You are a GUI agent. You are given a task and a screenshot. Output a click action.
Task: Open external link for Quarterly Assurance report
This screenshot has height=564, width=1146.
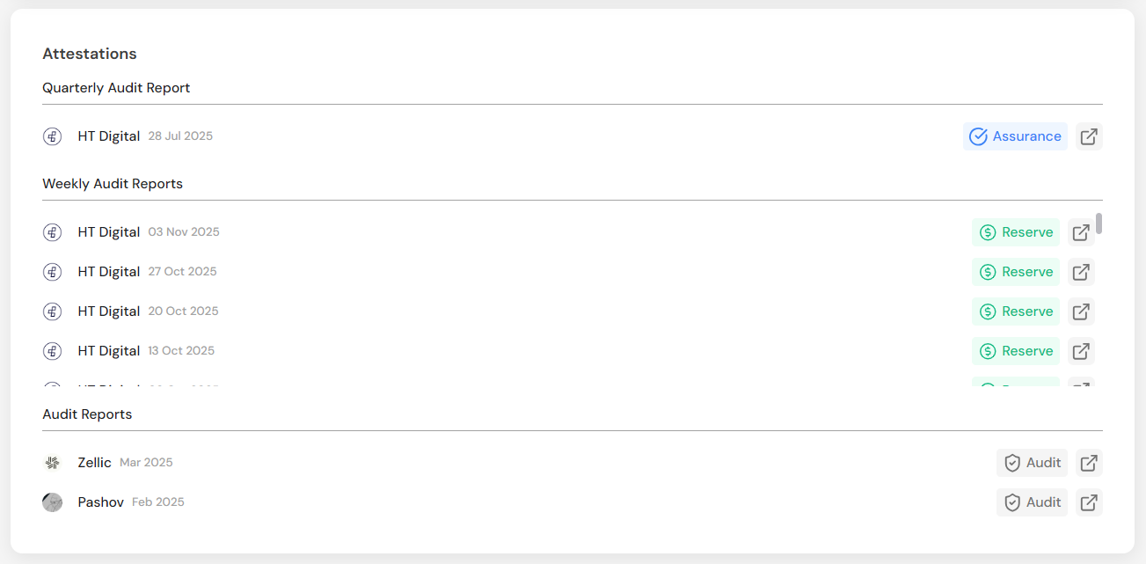pyautogui.click(x=1089, y=136)
